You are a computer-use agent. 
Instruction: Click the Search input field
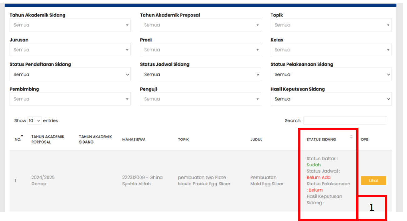[345, 120]
